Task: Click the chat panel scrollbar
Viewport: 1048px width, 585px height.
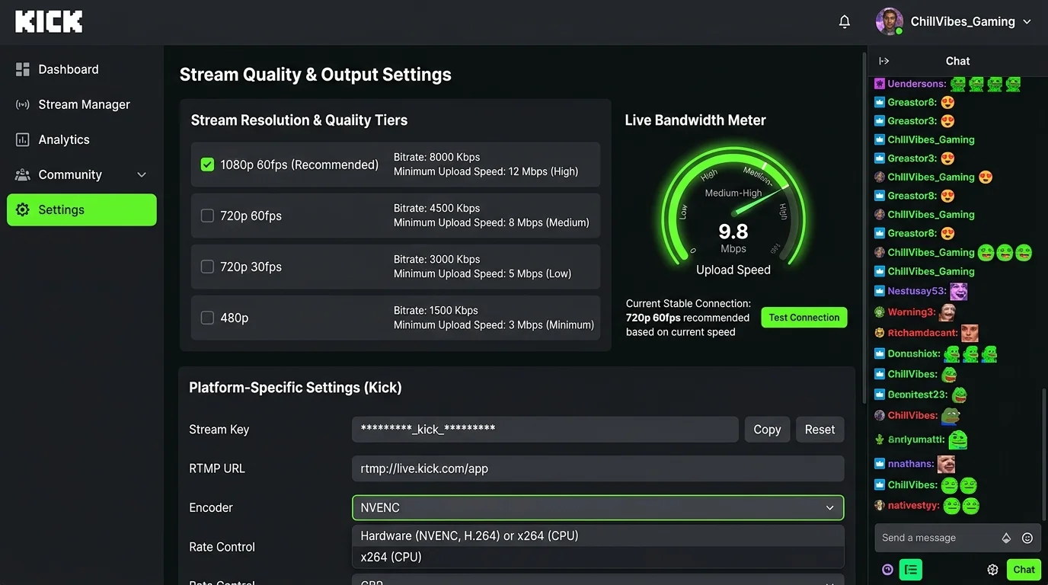Action: coord(1044,453)
